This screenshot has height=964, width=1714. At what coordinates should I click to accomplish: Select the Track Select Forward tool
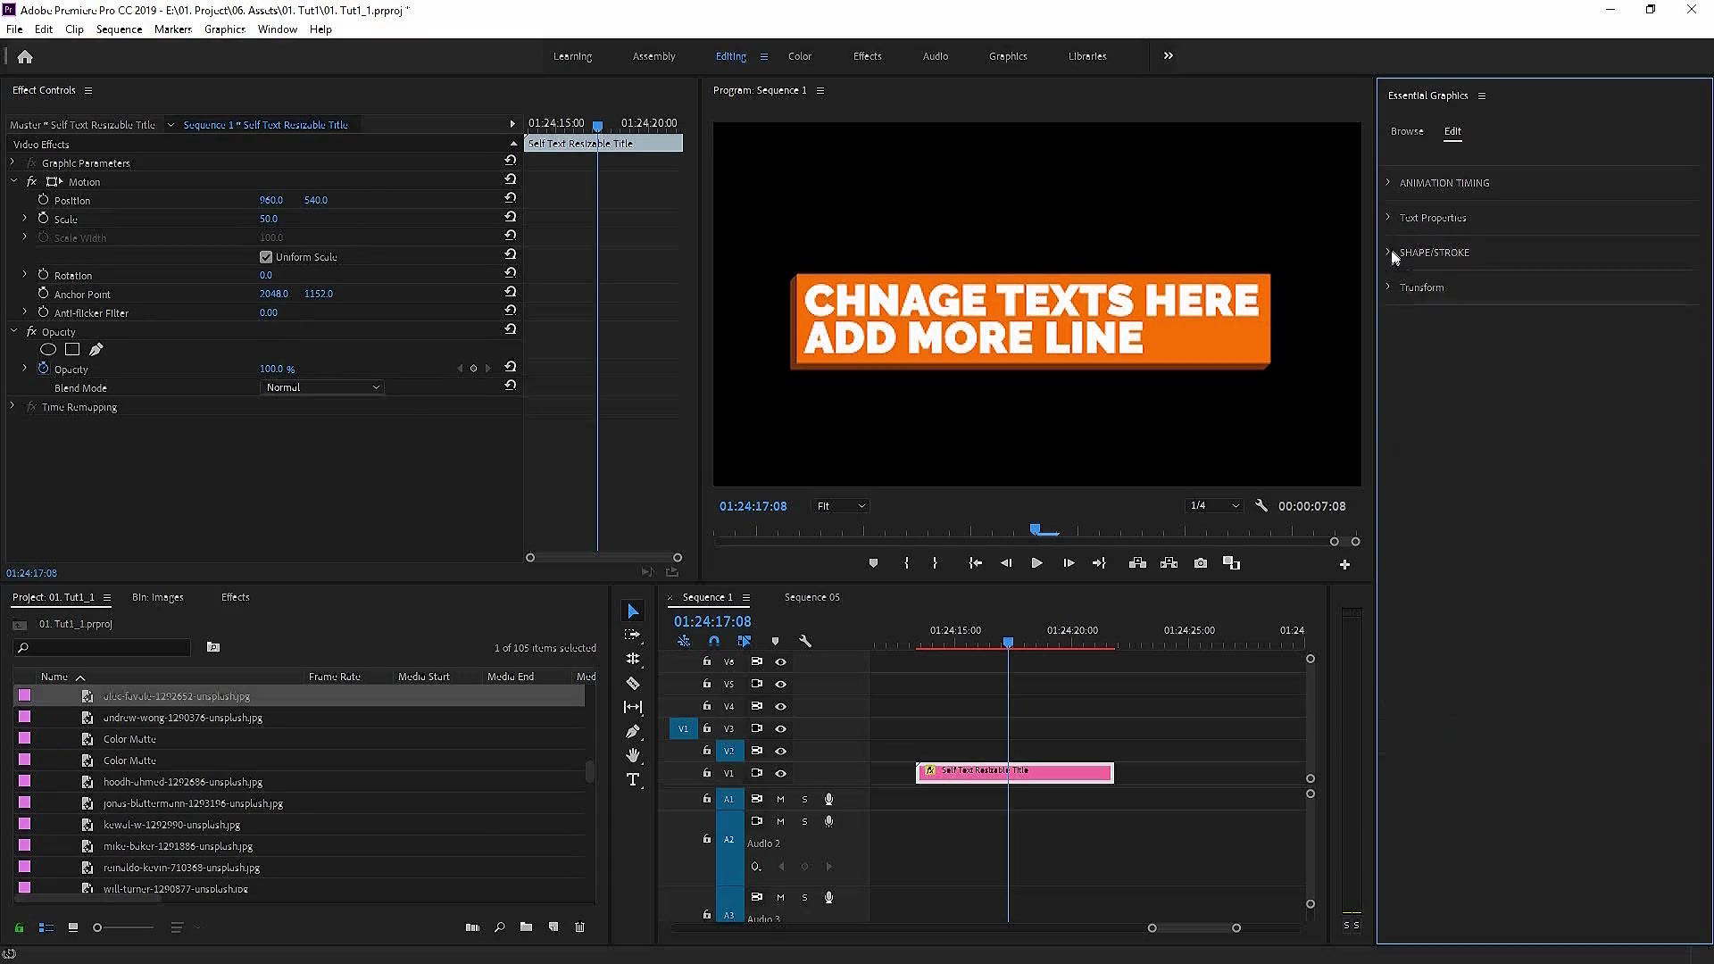pyautogui.click(x=633, y=635)
